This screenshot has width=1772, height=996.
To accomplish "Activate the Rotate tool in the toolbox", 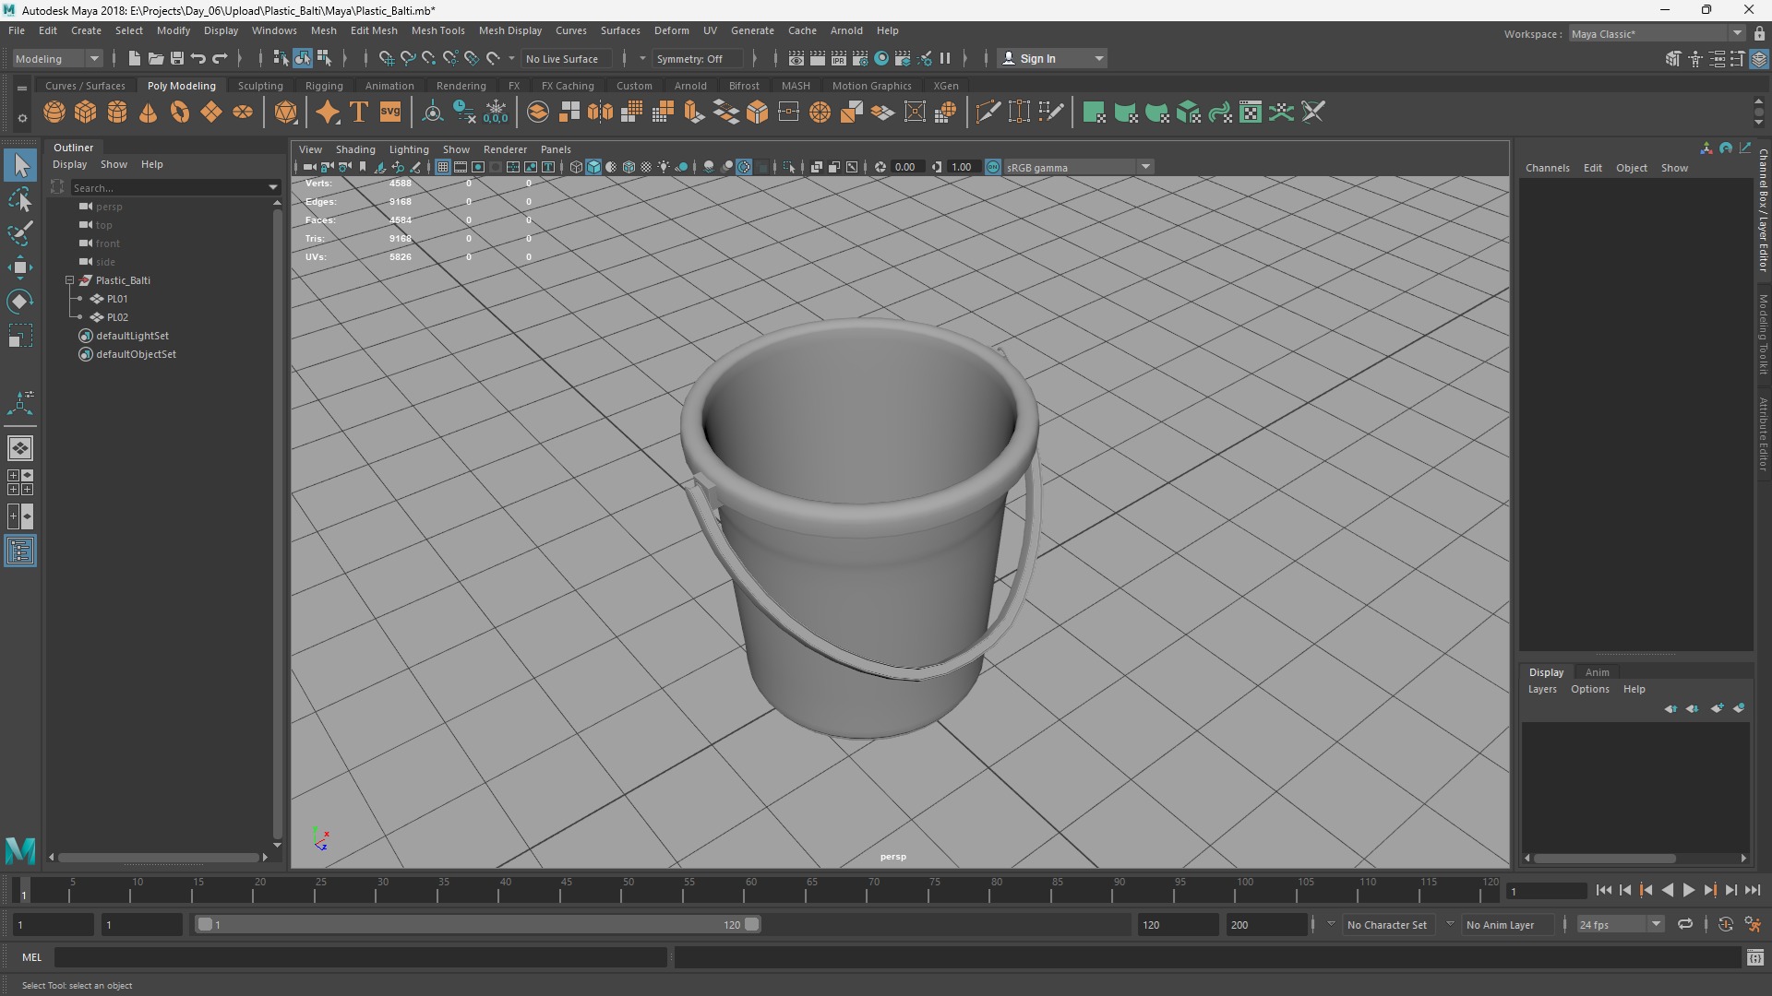I will [x=20, y=302].
